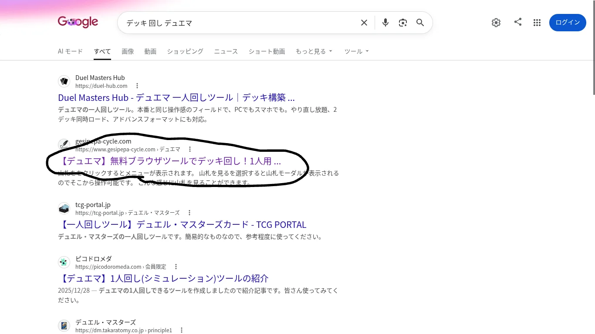This screenshot has height=334, width=595.
Task: Expand the ツール dropdown
Action: 357,51
